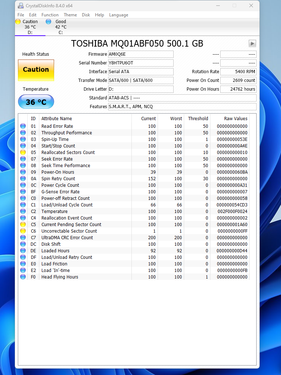
Task: Click the Drive Letter field
Action: coord(141,89)
